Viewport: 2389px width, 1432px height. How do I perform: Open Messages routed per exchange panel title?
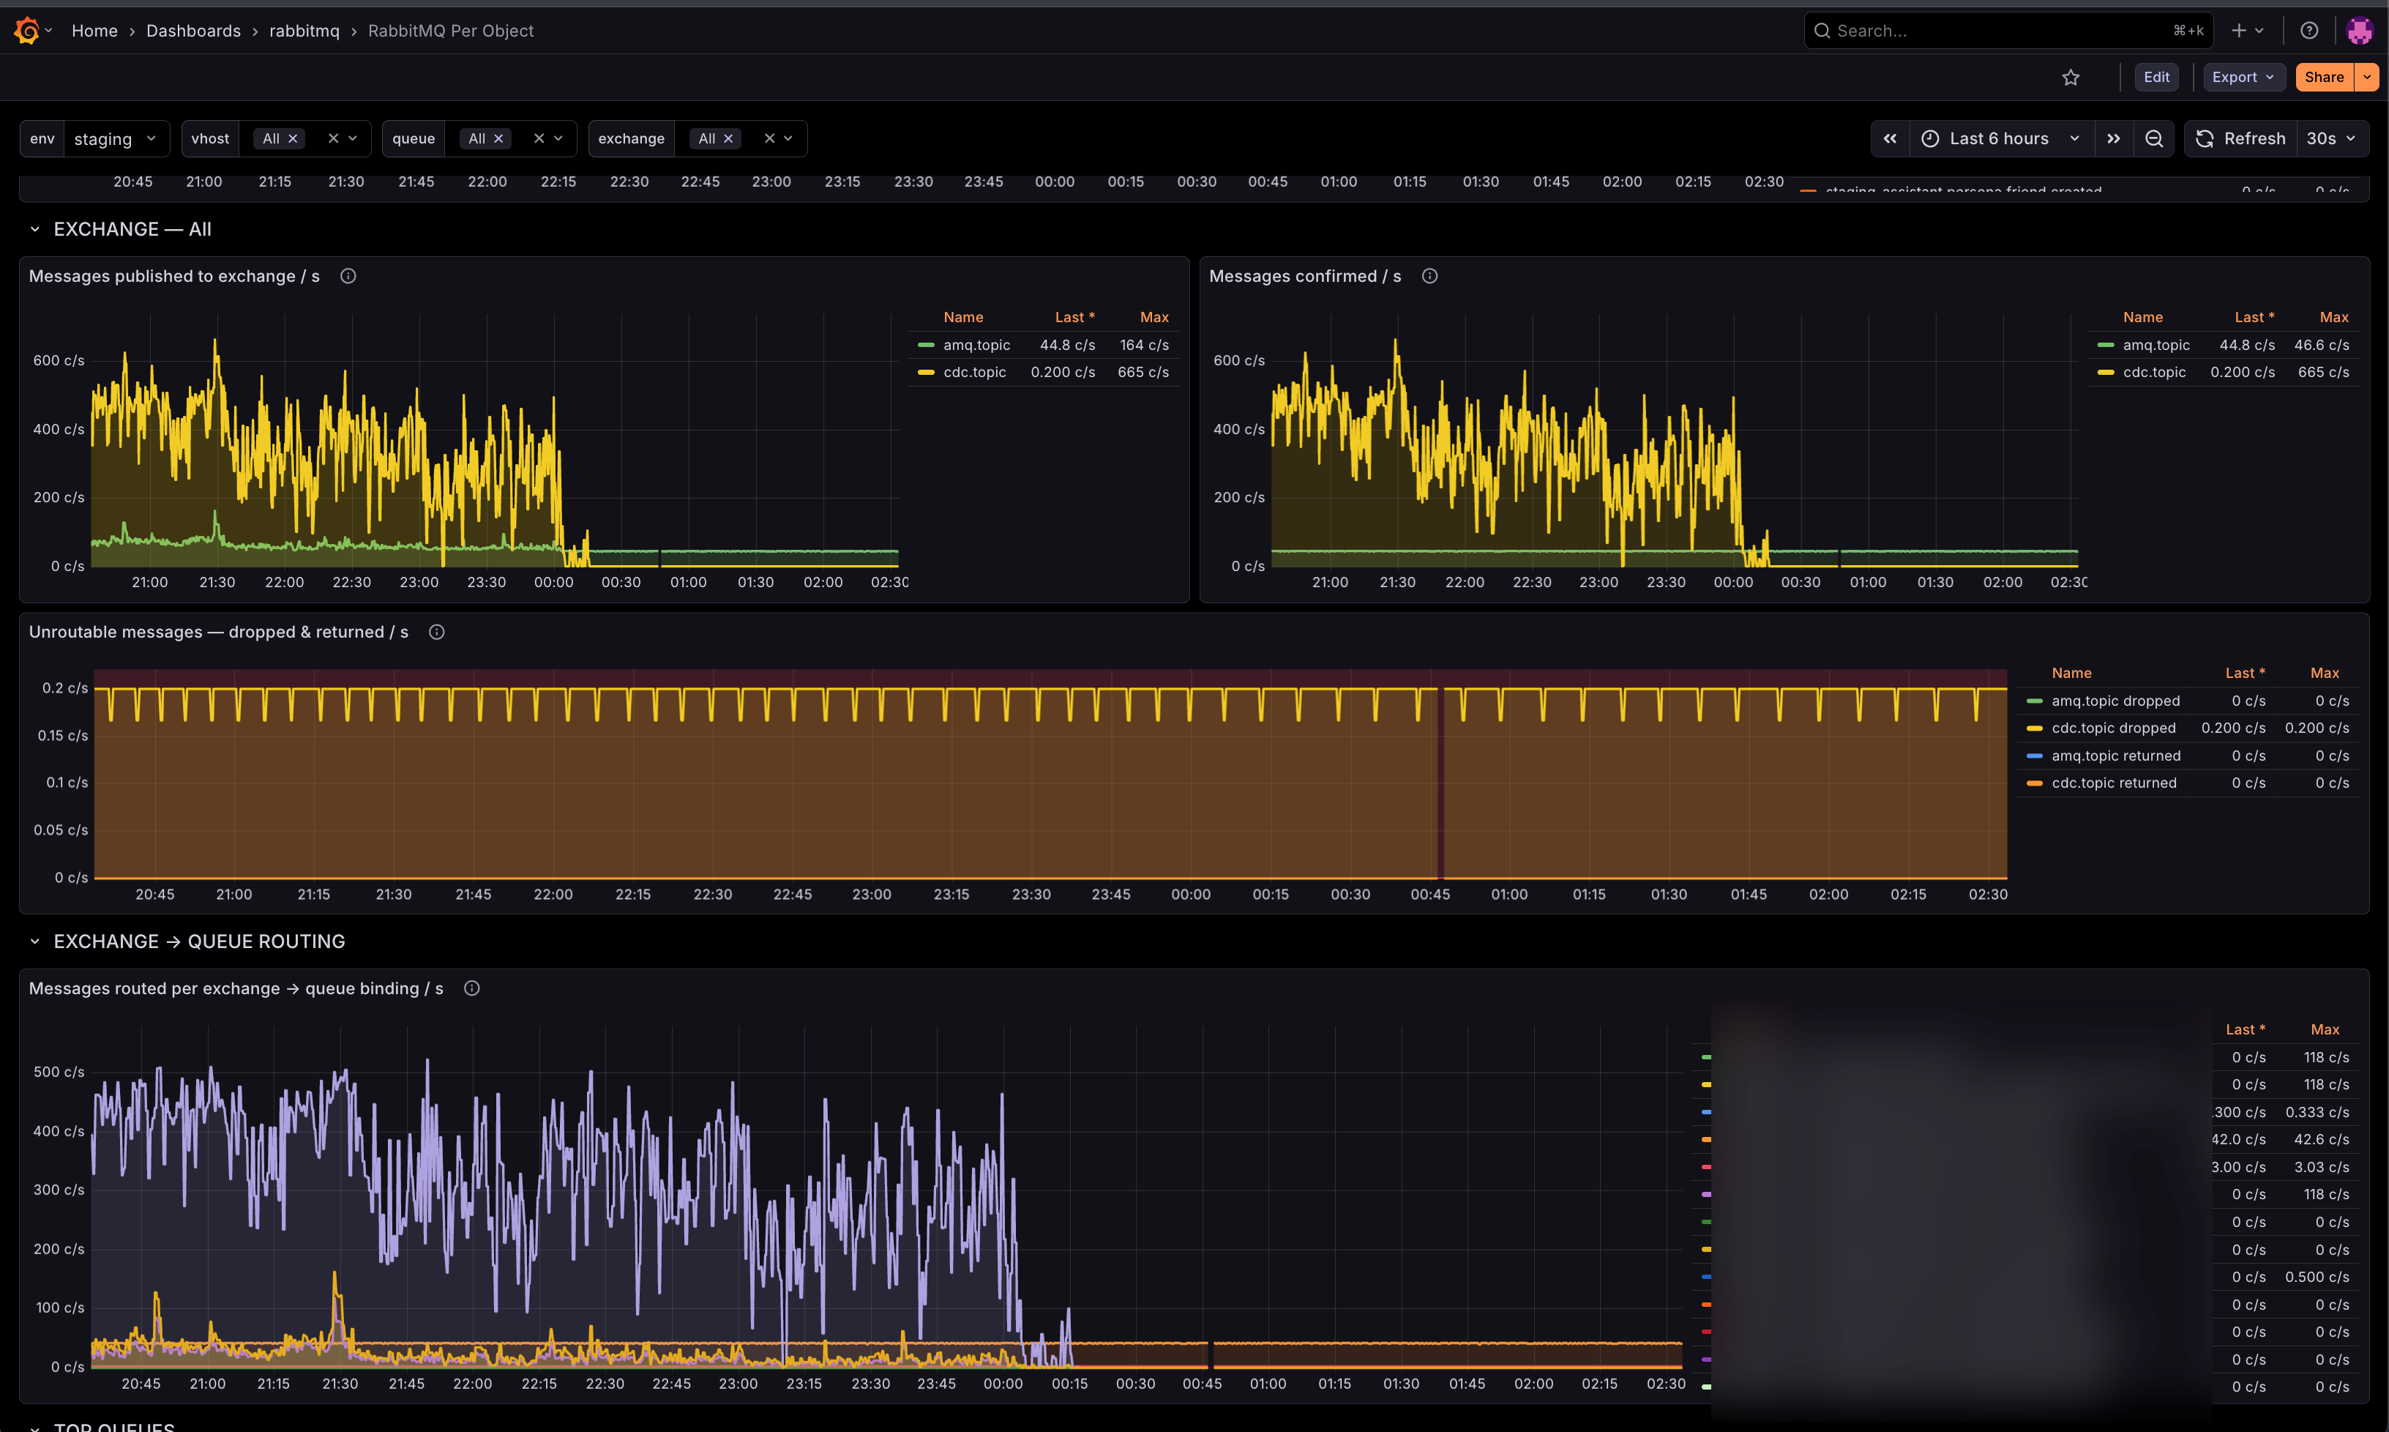pyautogui.click(x=236, y=988)
